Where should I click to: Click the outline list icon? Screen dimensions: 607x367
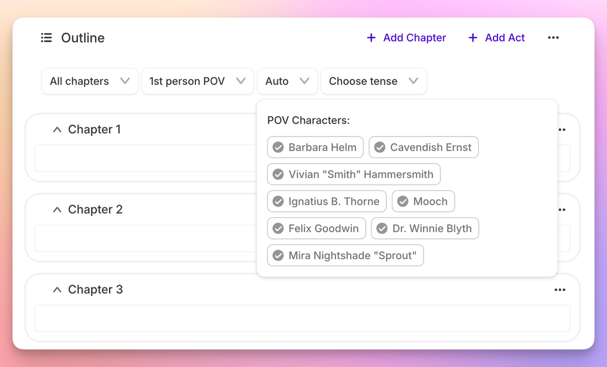click(46, 38)
